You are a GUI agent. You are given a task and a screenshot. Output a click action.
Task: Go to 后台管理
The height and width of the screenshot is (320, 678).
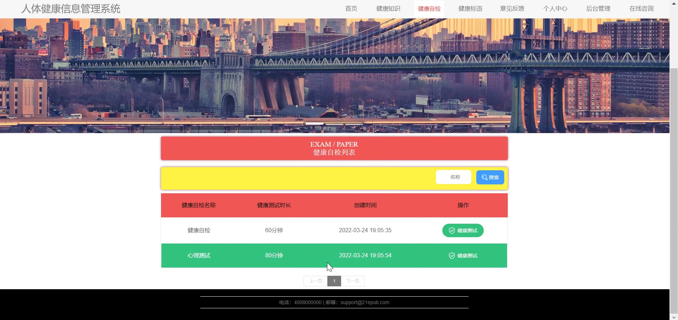pyautogui.click(x=598, y=8)
